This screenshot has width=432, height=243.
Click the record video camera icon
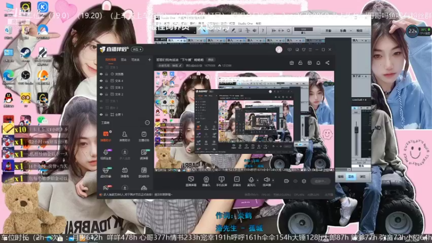[287, 181]
